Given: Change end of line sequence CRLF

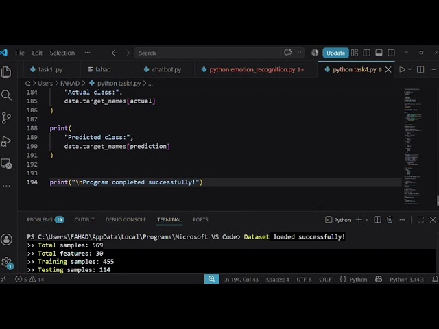Looking at the screenshot, I should (x=325, y=280).
